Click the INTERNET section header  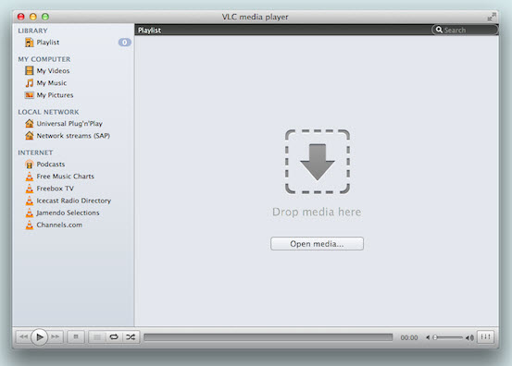click(x=35, y=152)
